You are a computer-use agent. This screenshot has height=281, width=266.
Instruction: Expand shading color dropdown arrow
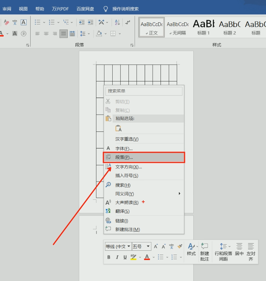[105, 34]
